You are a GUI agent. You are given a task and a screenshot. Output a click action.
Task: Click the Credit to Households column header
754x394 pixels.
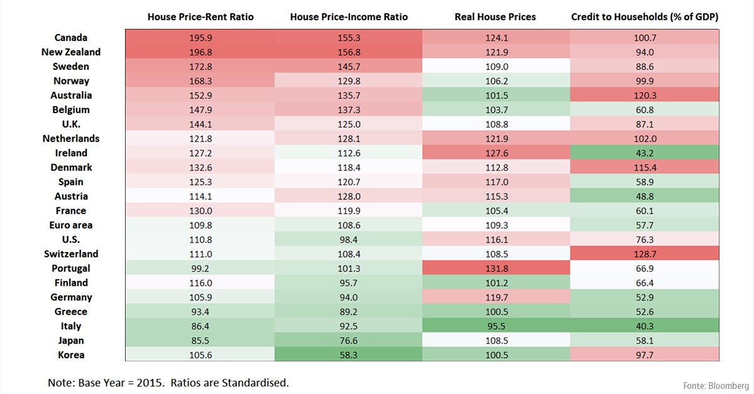(x=645, y=17)
